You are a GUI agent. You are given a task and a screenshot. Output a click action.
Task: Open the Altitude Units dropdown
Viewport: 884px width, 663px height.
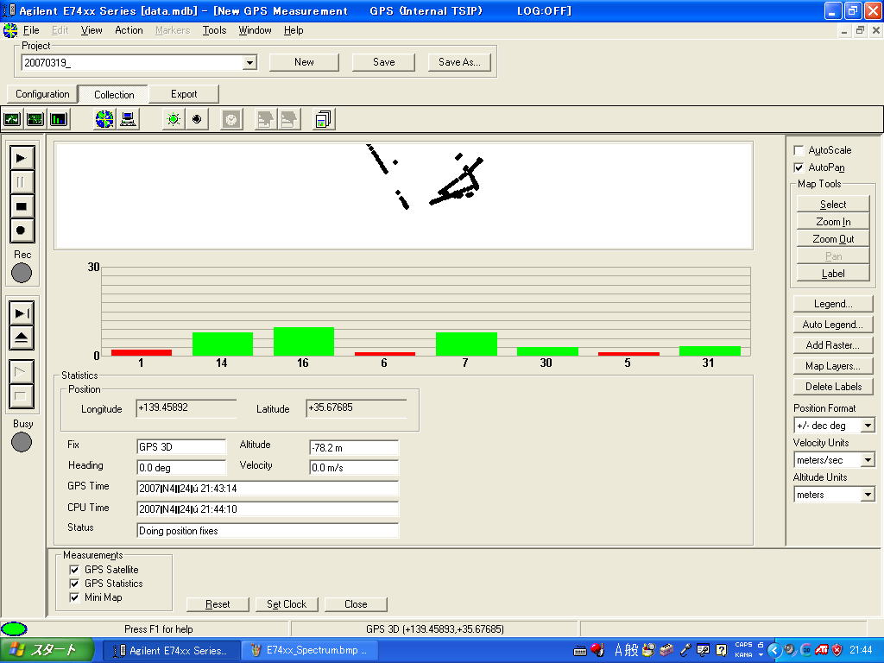[868, 495]
